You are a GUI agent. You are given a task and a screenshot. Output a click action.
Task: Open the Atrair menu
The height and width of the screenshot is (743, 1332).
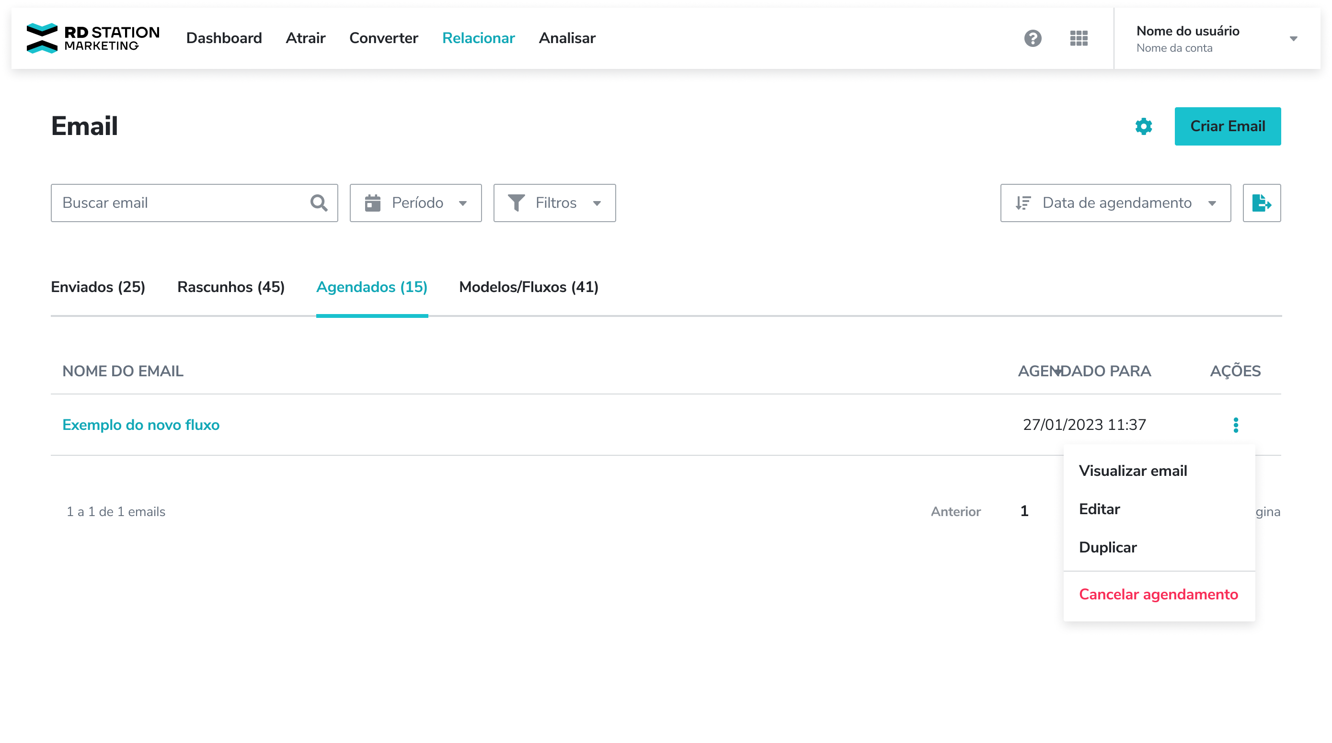point(306,38)
